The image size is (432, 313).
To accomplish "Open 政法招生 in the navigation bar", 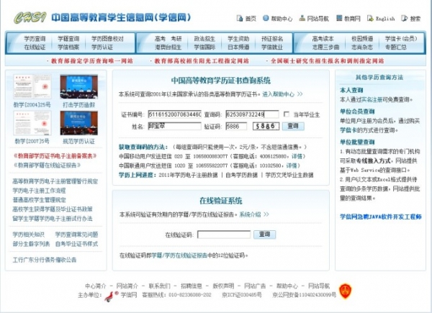I will pyautogui.click(x=204, y=39).
